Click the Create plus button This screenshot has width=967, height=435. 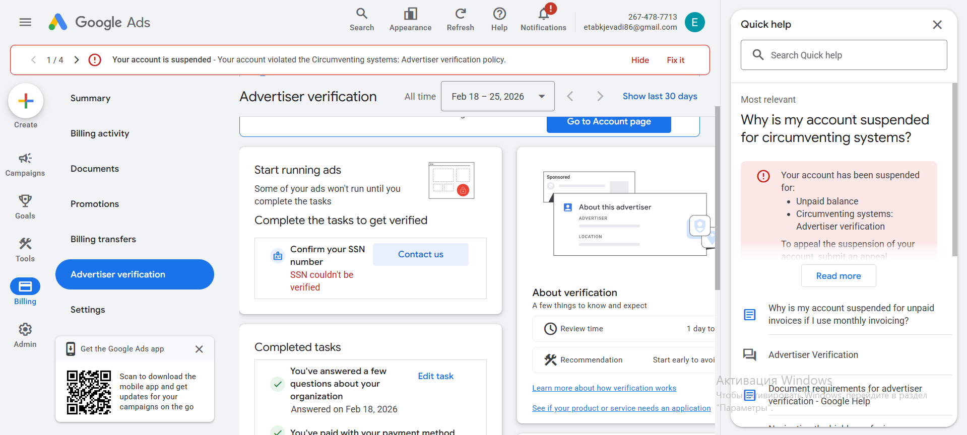(x=26, y=101)
